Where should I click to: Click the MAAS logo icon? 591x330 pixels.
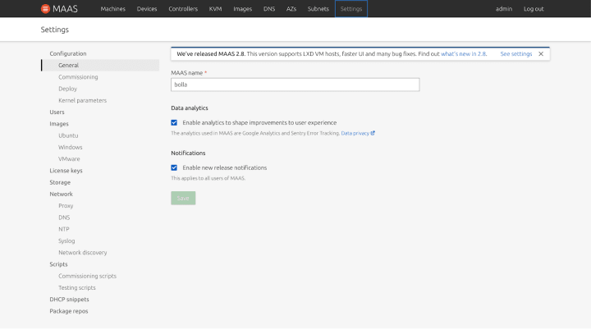[x=45, y=9]
